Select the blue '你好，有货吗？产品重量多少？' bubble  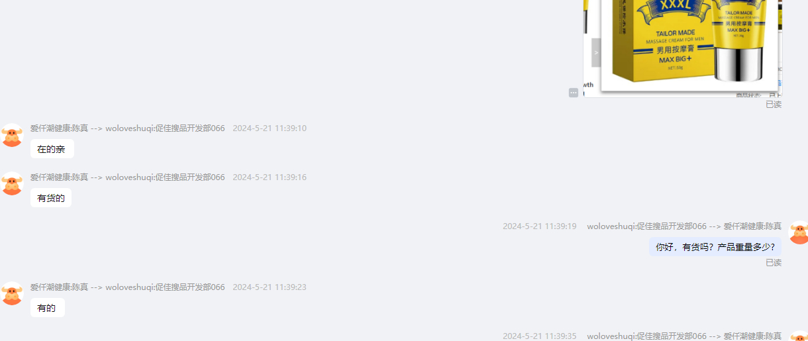(715, 247)
